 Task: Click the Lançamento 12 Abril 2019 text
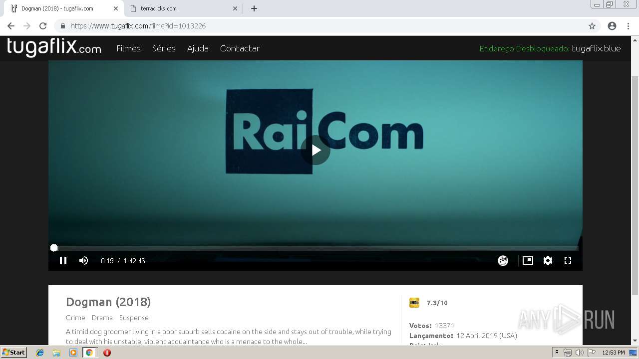tap(463, 336)
